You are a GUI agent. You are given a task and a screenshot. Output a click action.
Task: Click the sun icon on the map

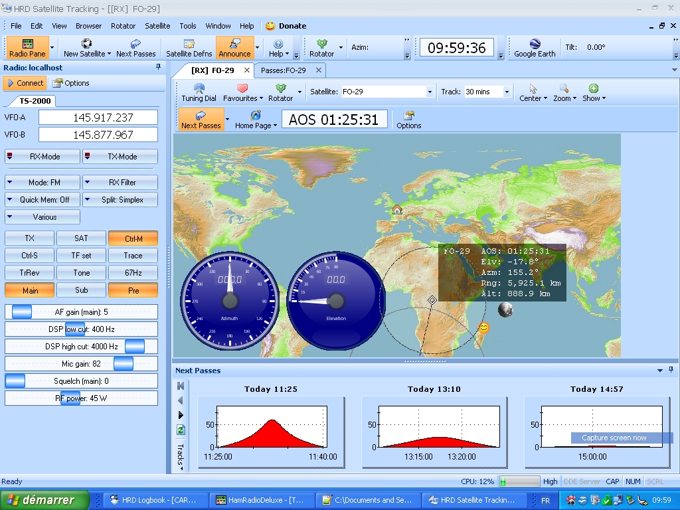click(483, 327)
